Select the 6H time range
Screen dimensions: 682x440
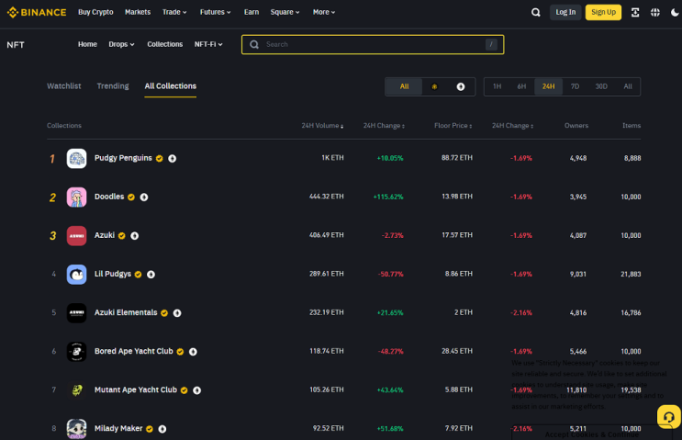coord(521,86)
